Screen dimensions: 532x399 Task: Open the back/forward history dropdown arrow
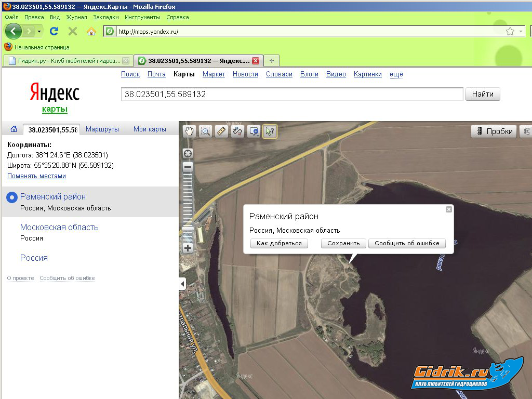39,31
